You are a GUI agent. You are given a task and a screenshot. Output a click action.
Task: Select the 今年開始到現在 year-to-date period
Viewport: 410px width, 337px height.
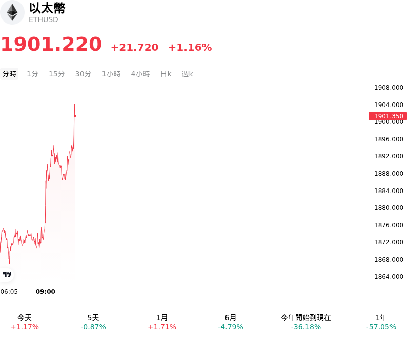pyautogui.click(x=305, y=322)
